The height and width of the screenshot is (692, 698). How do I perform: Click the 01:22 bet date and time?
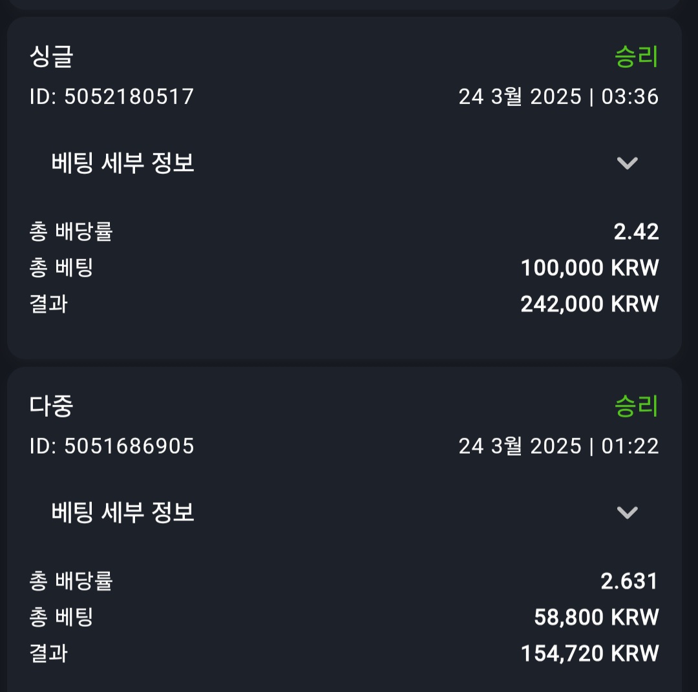click(558, 446)
